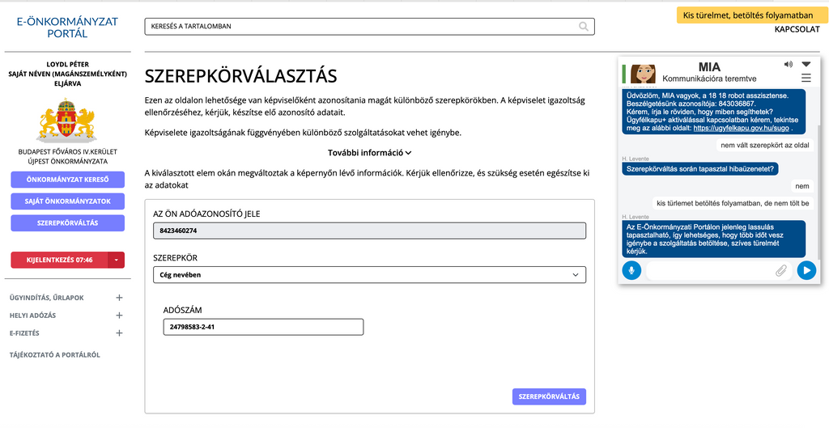Collapse the MIA chat window arrow

point(806,64)
